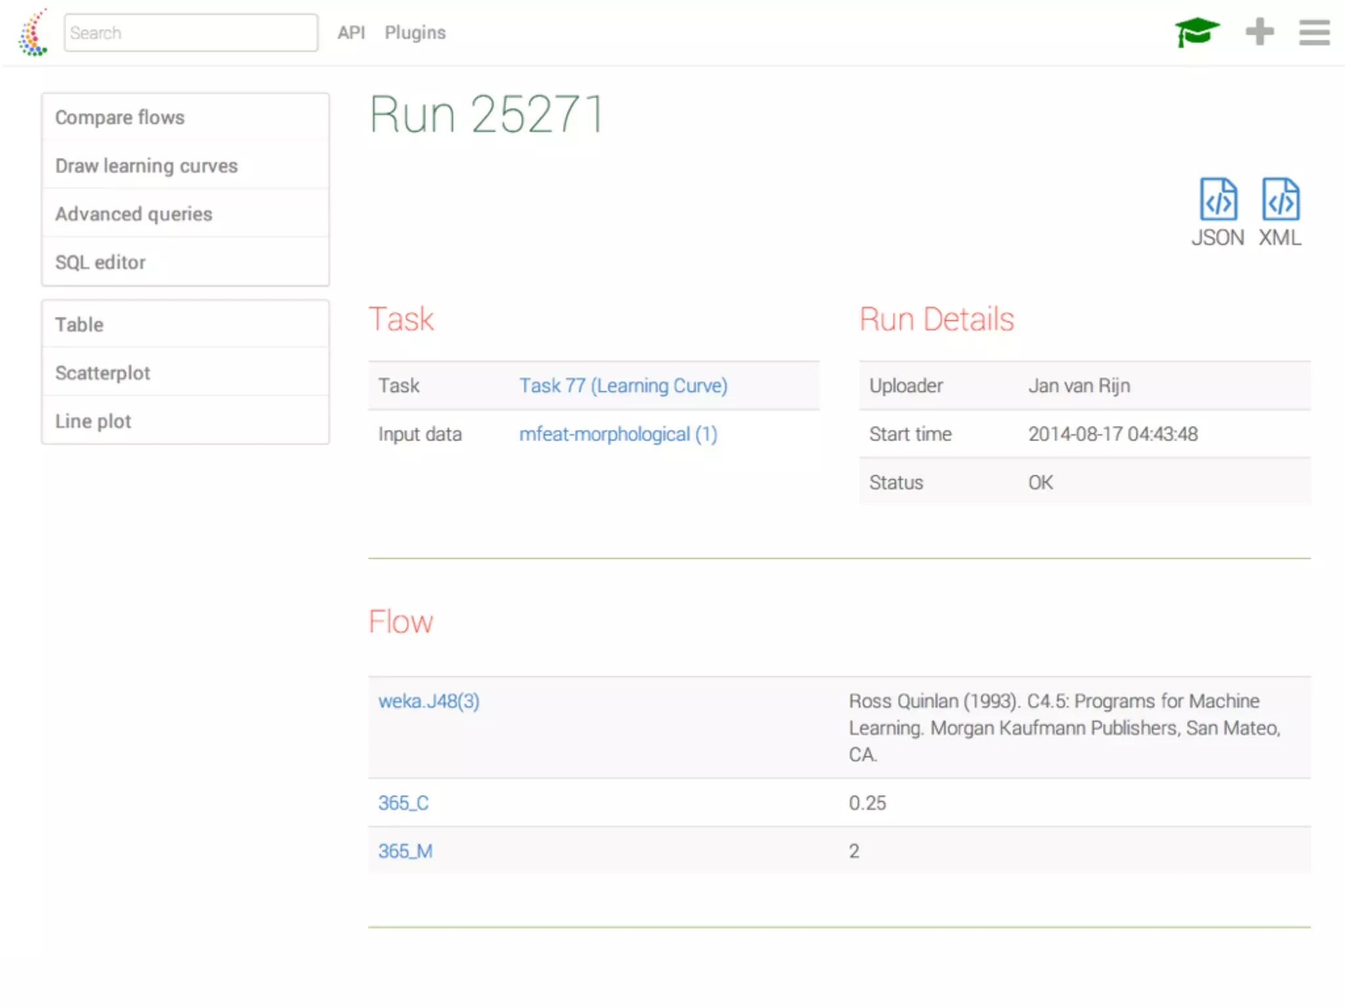1345x1008 pixels.
Task: Open weka.J48(3) flow link
Action: (429, 701)
